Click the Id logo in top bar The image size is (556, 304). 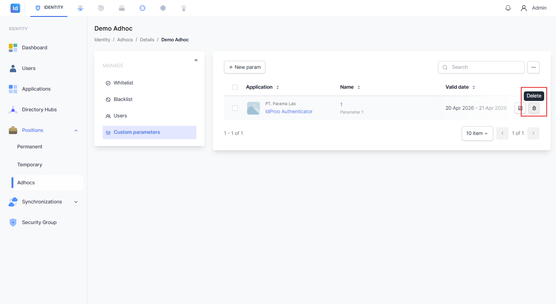coord(15,8)
